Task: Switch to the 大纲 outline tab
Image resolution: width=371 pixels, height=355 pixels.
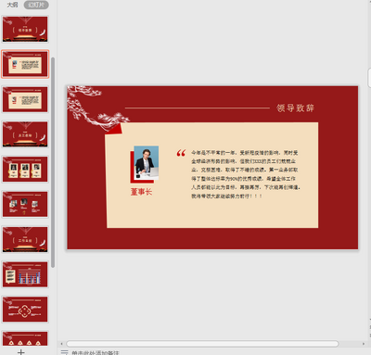Action: click(12, 5)
